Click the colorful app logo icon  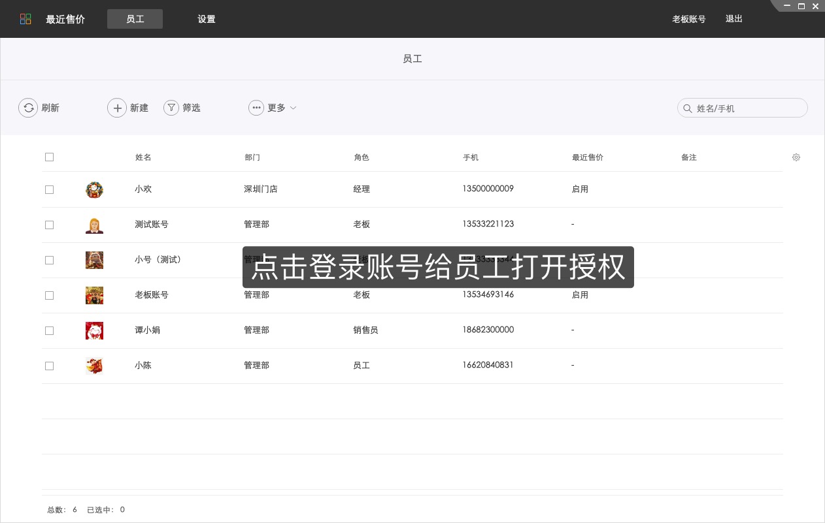[25, 19]
